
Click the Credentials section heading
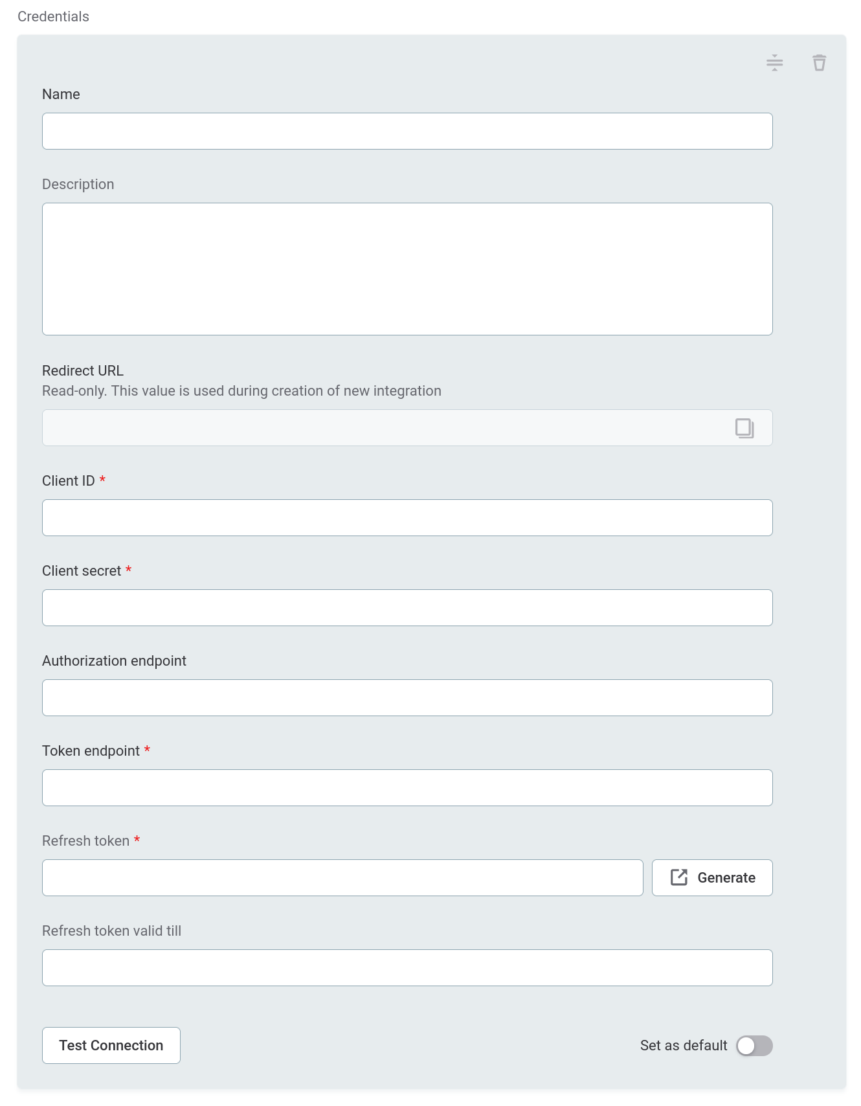pos(53,17)
